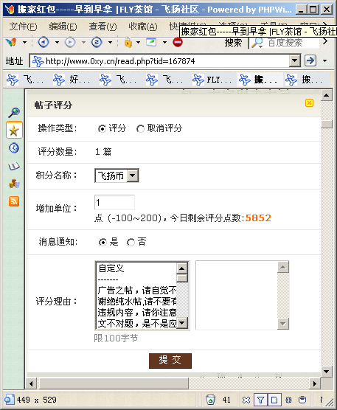Image resolution: width=337 pixels, height=410 pixels.
Task: Toggle the filter funnel icon in status bar
Action: (x=260, y=400)
